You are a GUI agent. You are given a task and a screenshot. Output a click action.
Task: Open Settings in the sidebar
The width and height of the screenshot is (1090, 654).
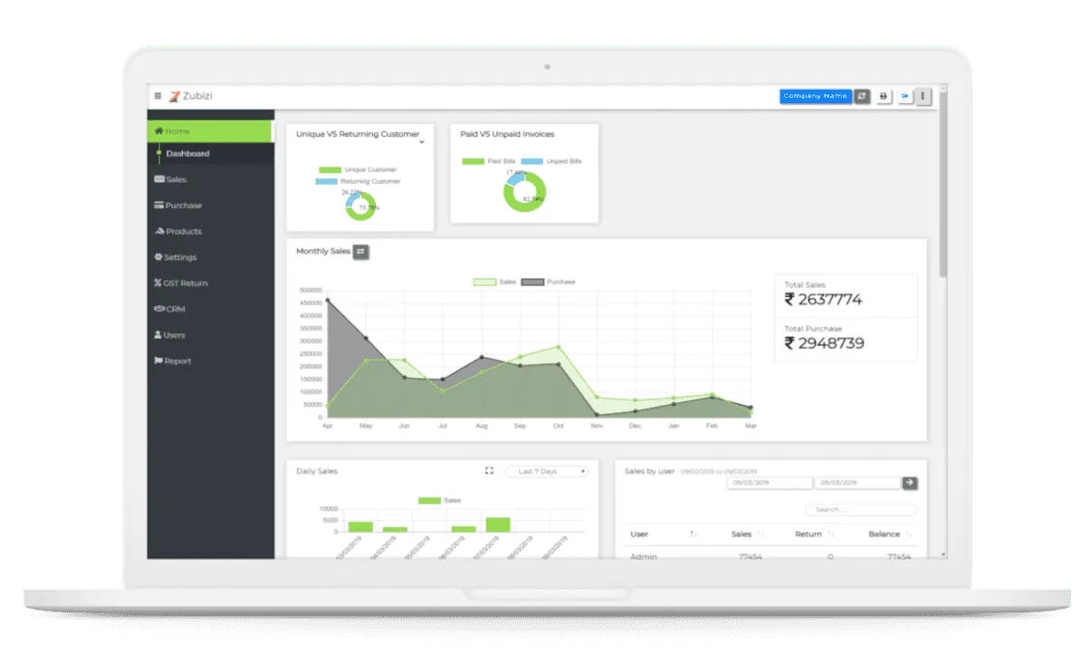click(176, 257)
